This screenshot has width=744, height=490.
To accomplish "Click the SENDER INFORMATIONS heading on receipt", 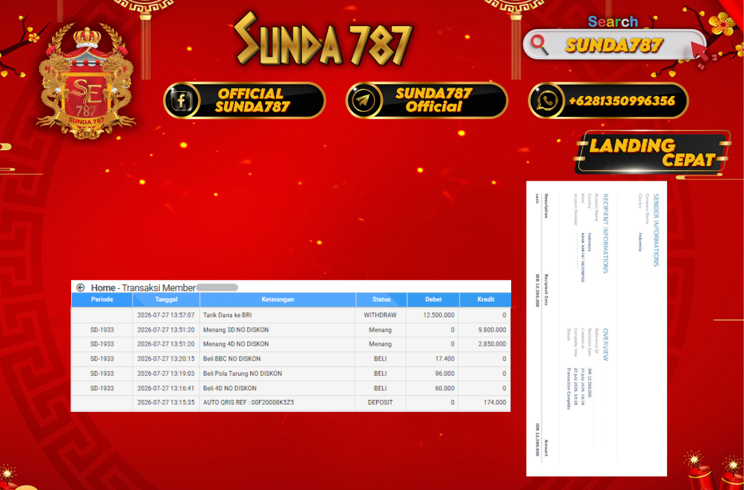I will click(656, 230).
